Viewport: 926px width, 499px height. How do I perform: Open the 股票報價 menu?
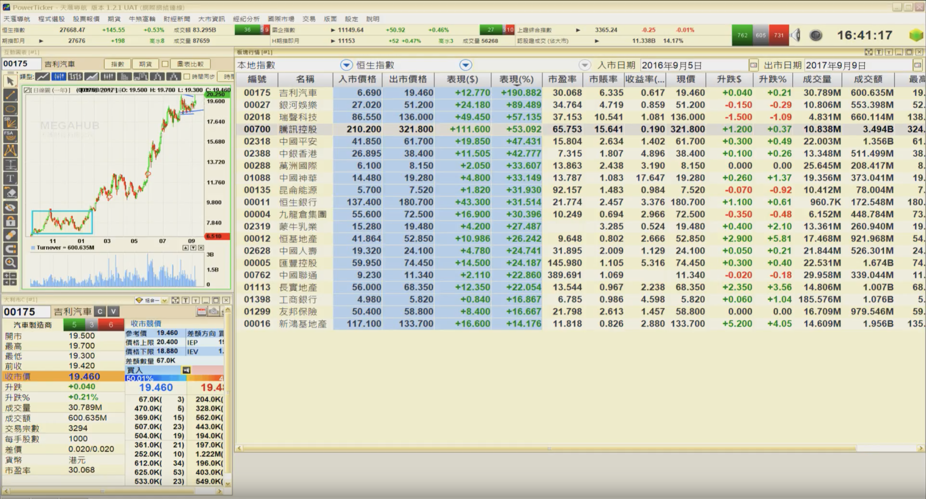tap(86, 19)
